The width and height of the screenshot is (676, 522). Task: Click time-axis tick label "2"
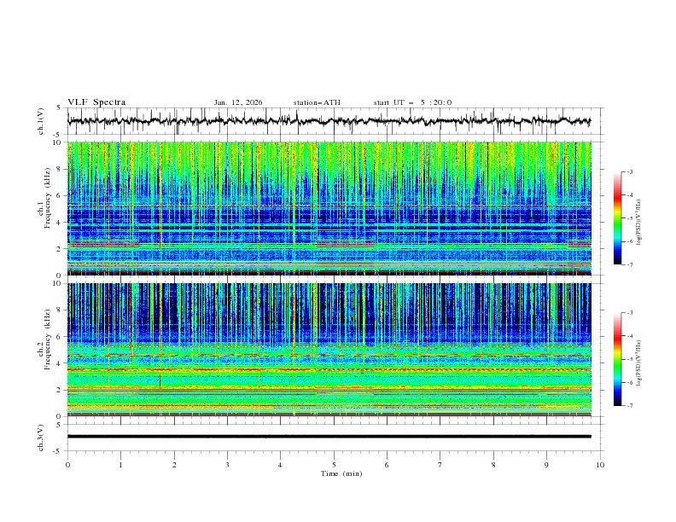[x=174, y=465]
